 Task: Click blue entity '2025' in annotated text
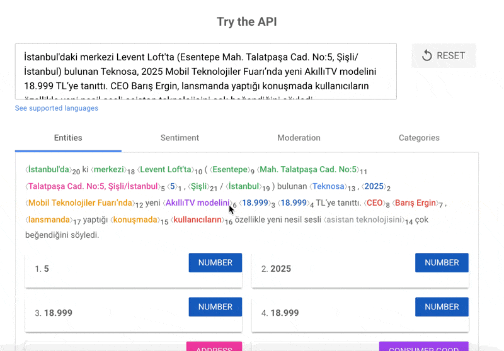(374, 186)
